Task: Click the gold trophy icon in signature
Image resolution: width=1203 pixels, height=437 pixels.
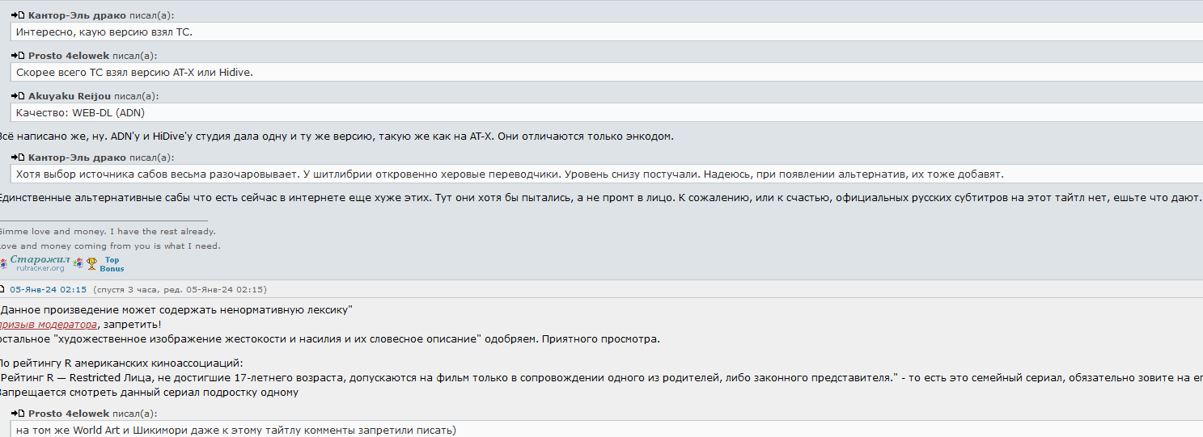Action: tap(91, 263)
